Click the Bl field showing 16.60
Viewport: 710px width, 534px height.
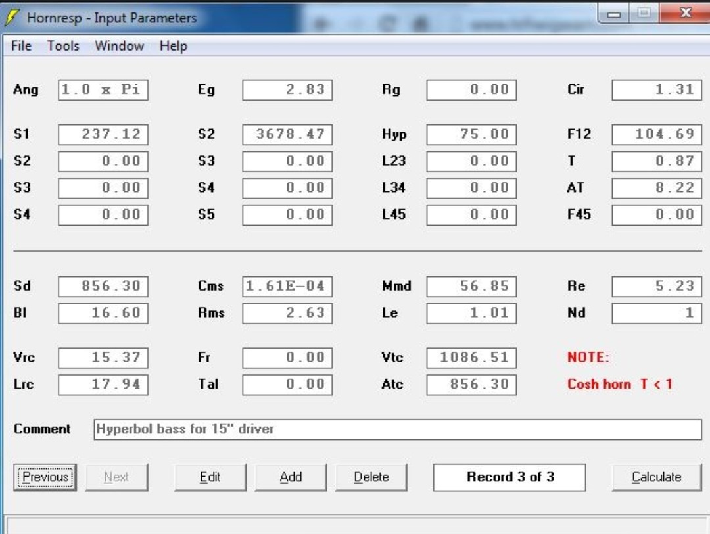tap(103, 313)
